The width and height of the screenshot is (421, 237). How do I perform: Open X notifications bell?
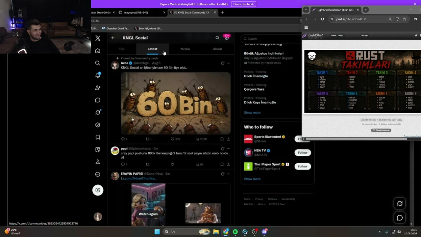point(98,75)
